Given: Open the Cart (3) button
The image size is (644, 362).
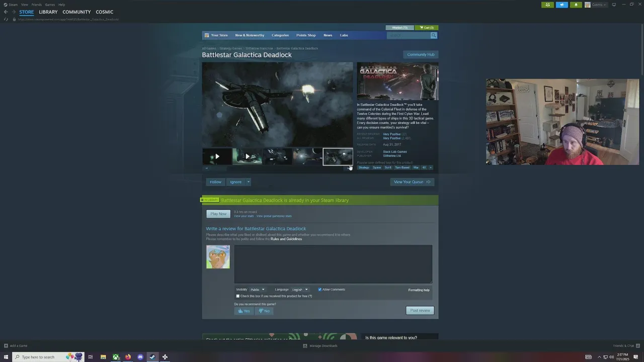Looking at the screenshot, I should tap(427, 28).
